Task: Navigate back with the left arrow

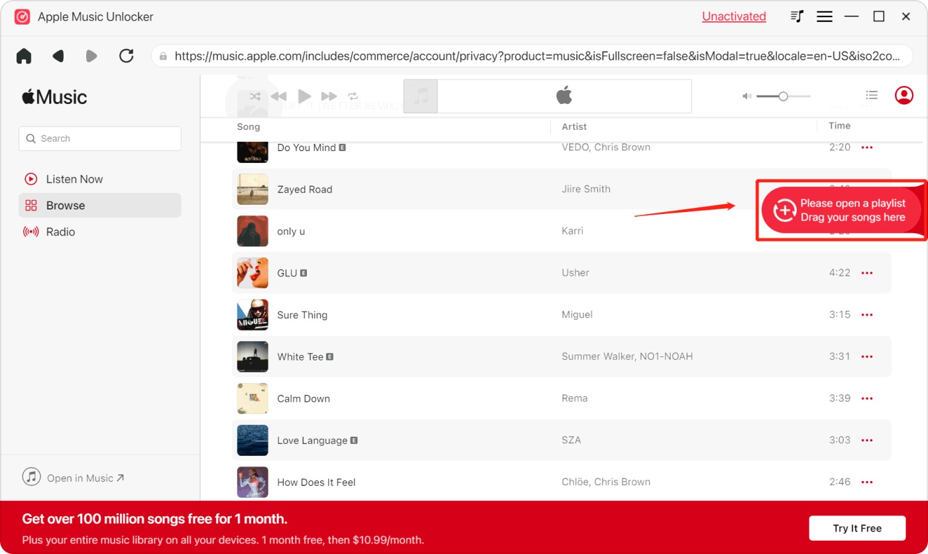Action: coord(58,56)
